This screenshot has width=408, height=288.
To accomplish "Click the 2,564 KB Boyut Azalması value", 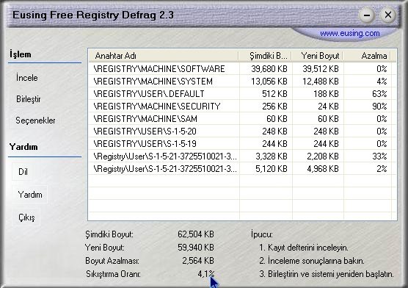I will (198, 260).
